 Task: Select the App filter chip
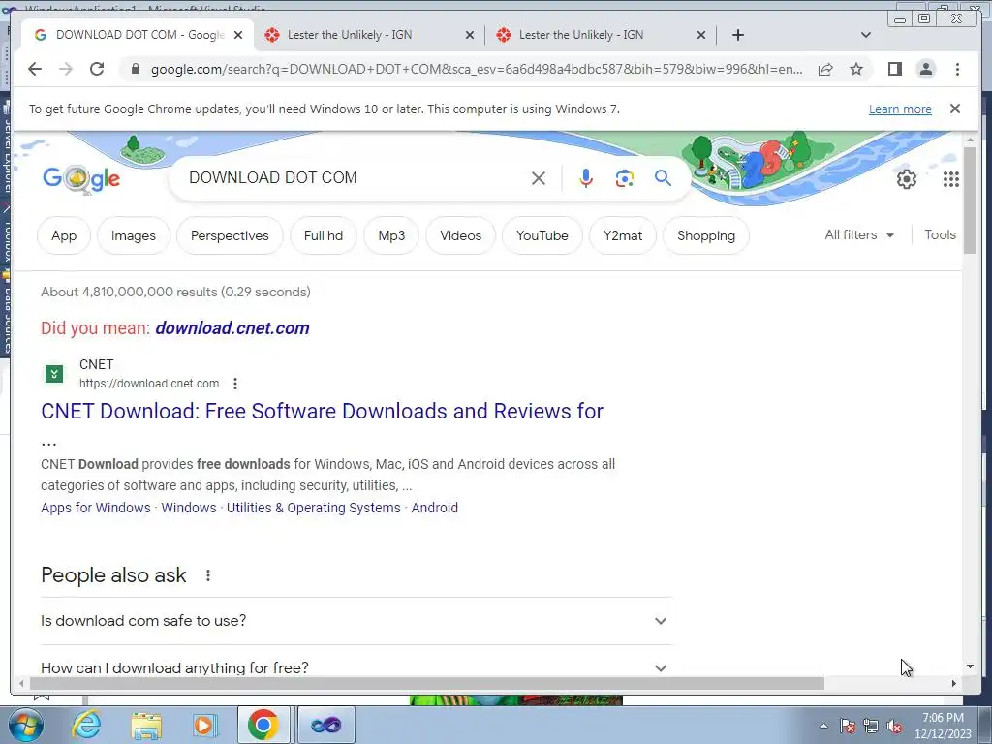point(64,236)
